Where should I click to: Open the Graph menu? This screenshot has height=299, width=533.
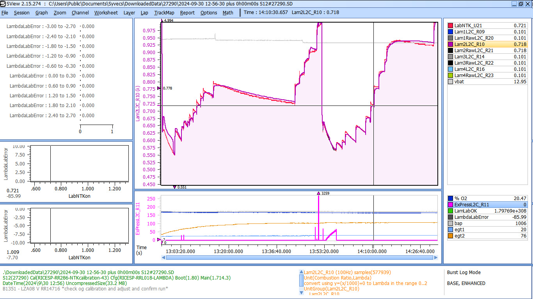[41, 12]
